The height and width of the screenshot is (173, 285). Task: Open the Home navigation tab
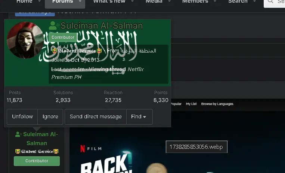pyautogui.click(x=24, y=1)
